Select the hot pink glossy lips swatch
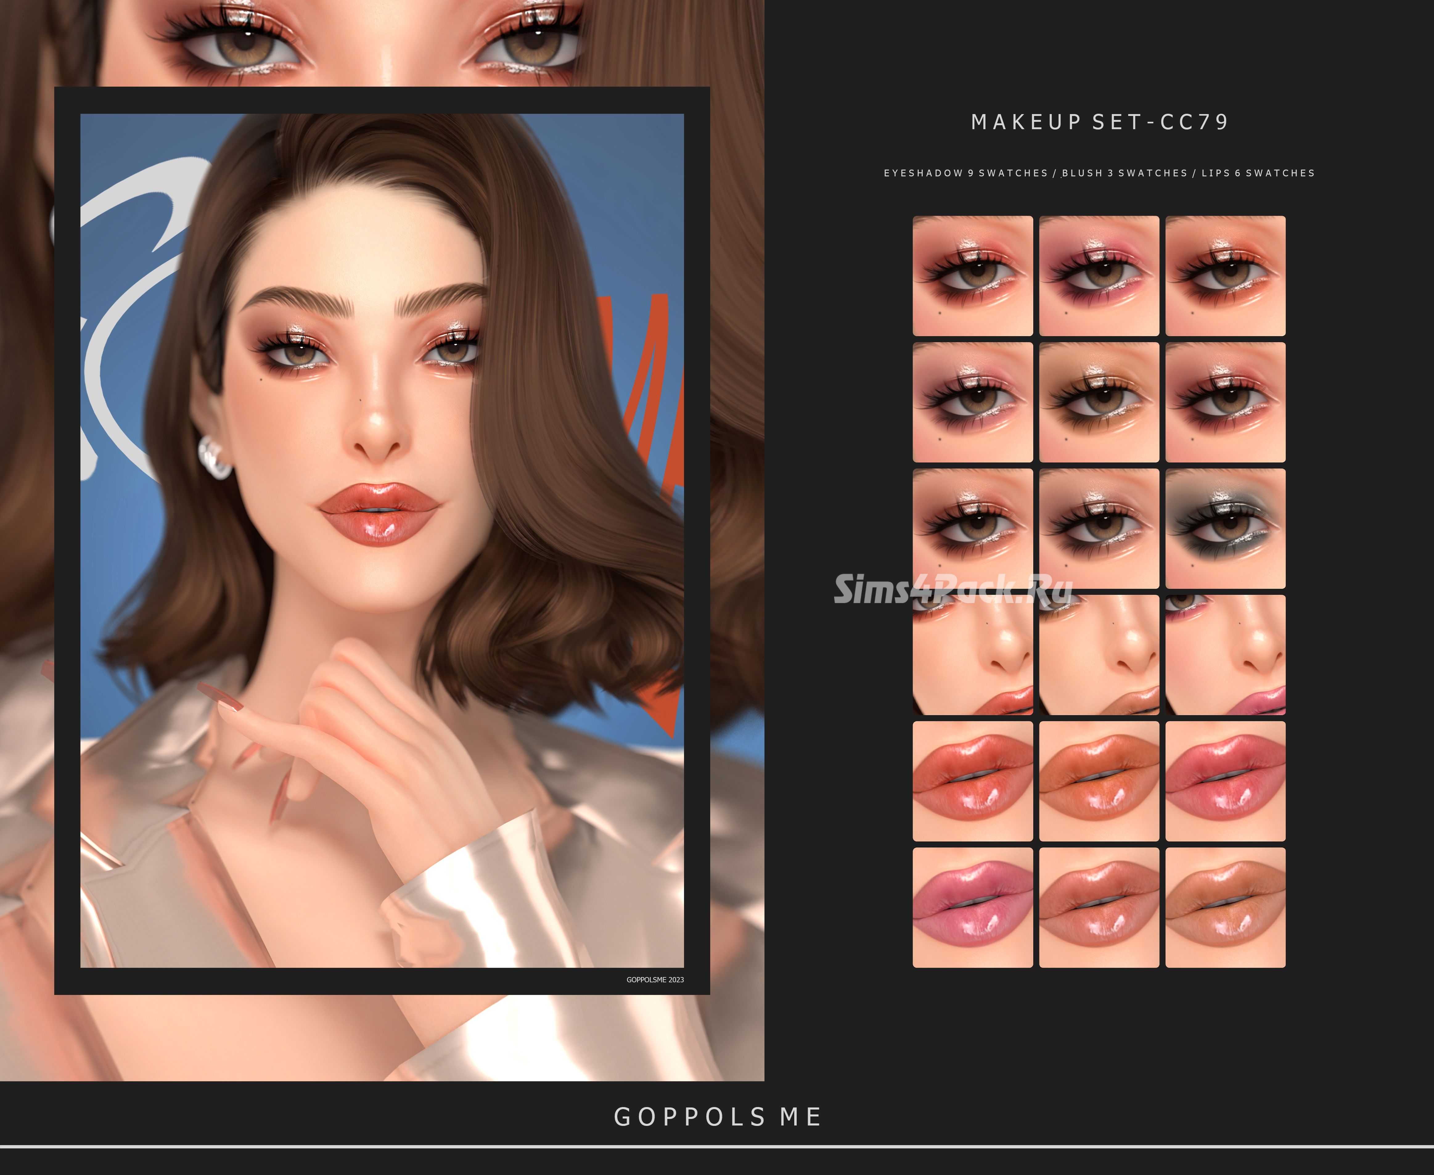The width and height of the screenshot is (1434, 1175). [x=973, y=907]
